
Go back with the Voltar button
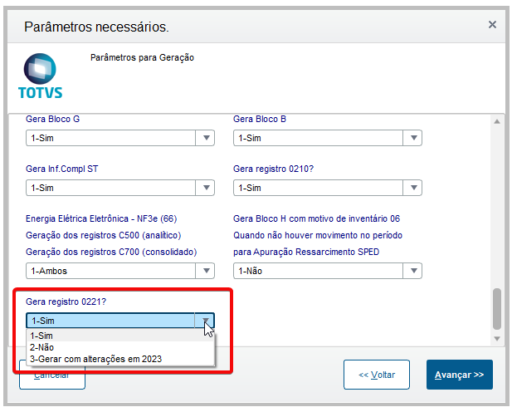tap(377, 375)
